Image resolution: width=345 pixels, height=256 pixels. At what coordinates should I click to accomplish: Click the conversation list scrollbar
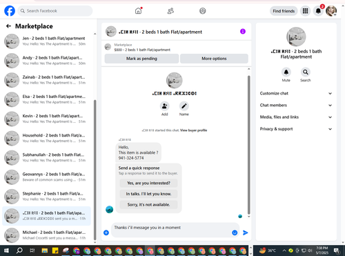point(95,170)
